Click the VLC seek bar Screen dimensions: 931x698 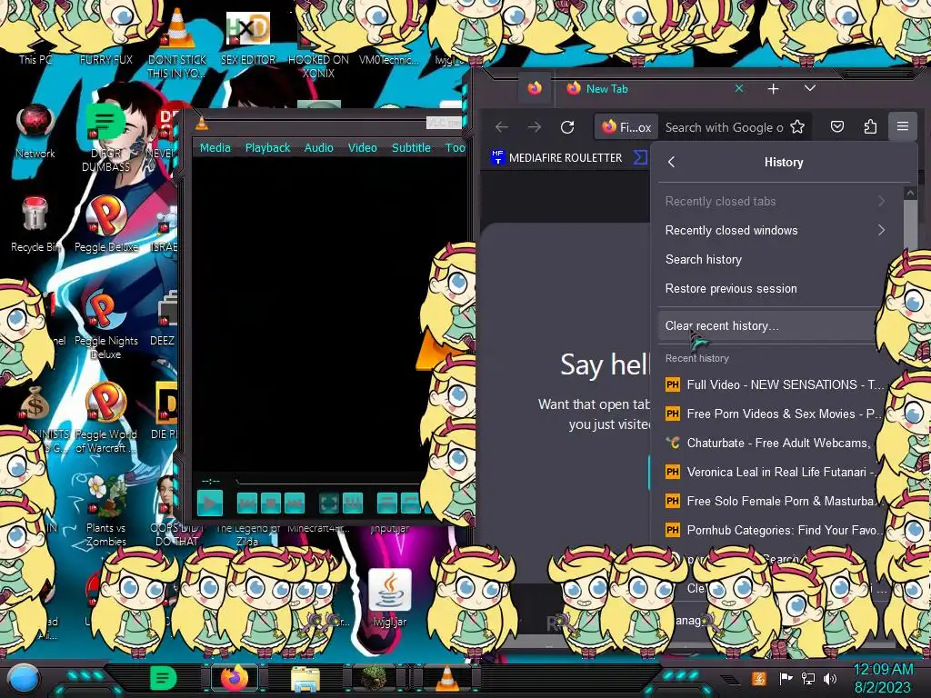pos(329,480)
